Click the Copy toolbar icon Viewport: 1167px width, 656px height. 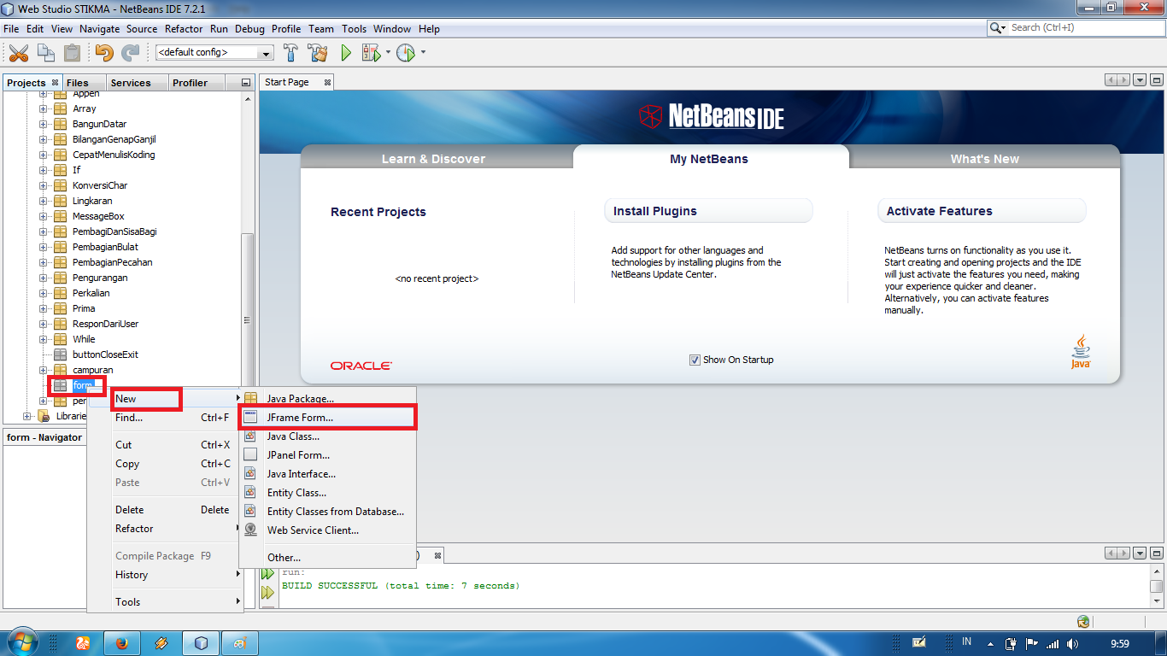click(44, 52)
